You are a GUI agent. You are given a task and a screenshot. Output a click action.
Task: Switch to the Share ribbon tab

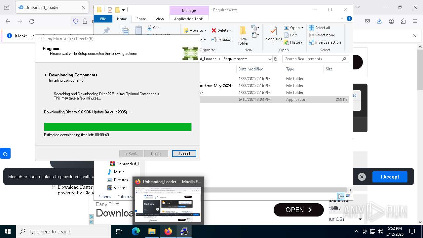[x=141, y=19]
